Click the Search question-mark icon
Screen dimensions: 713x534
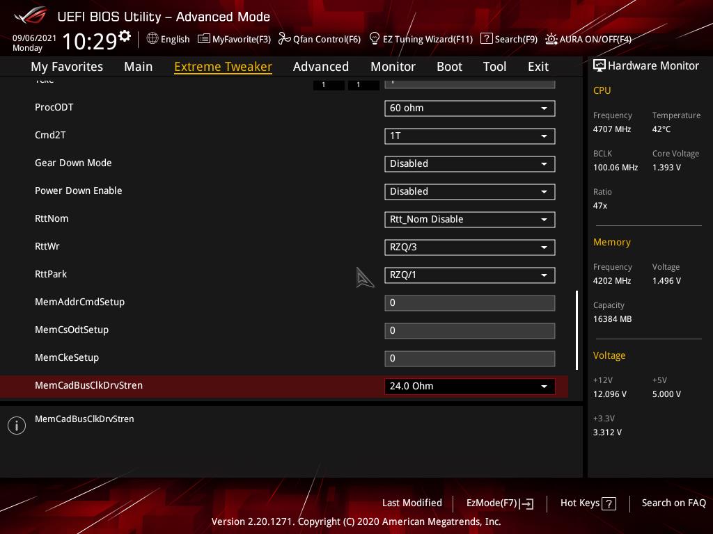(x=486, y=39)
